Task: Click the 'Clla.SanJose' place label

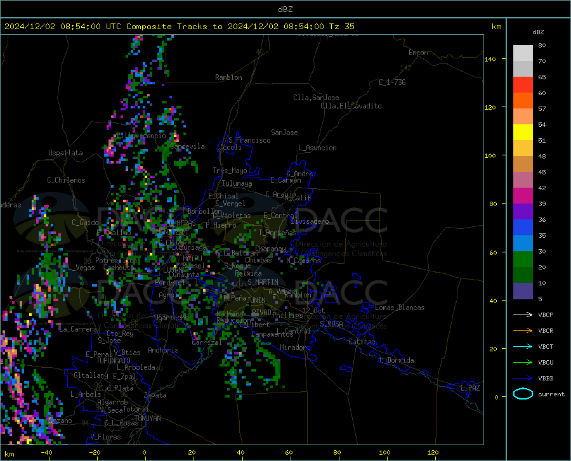Action: 316,98
